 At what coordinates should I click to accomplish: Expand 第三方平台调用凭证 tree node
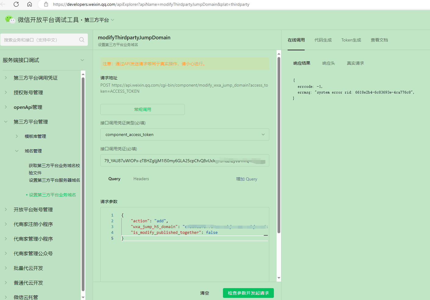6,78
